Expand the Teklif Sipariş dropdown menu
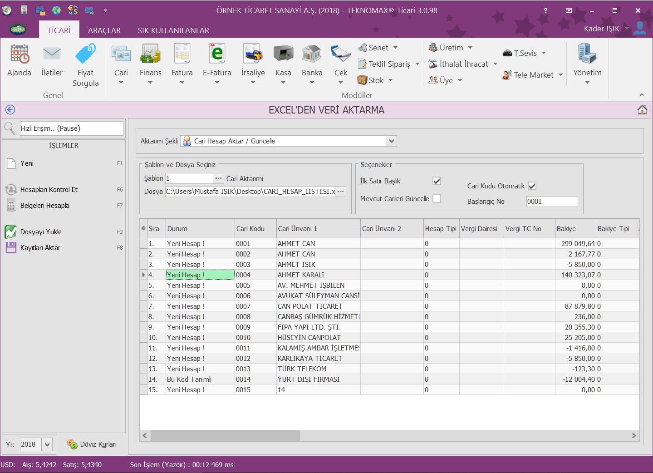This screenshot has height=473, width=653. point(417,64)
